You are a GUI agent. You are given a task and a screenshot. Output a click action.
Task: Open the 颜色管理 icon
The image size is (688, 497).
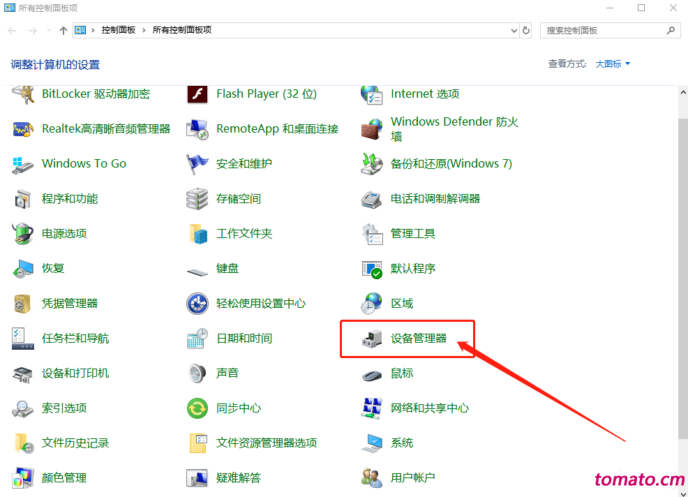tap(23, 478)
